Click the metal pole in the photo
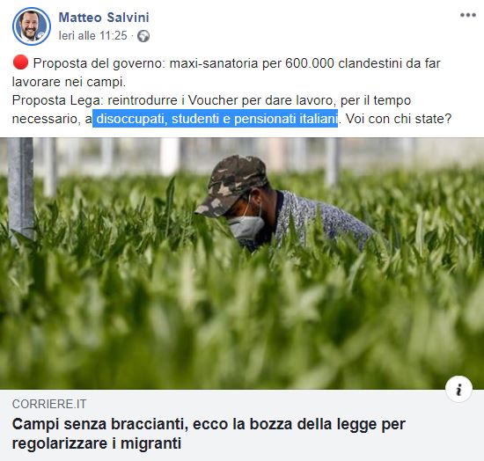This screenshot has height=461, width=484. click(21, 188)
